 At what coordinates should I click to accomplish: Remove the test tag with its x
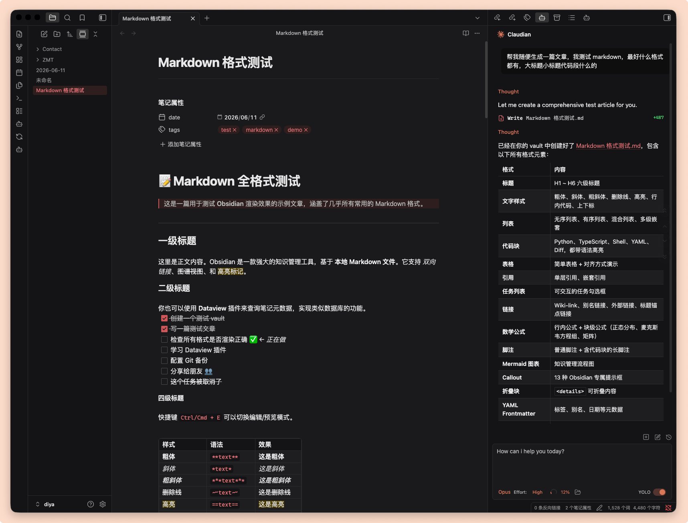235,130
